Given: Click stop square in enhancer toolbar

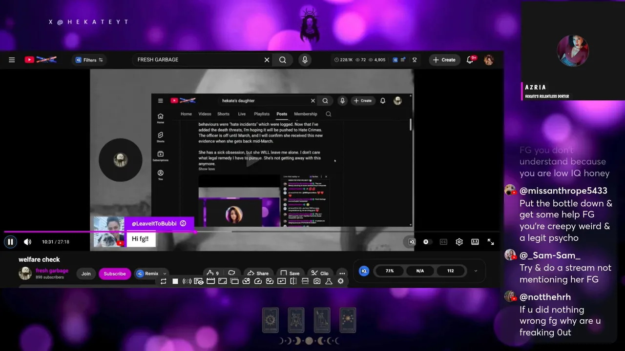Looking at the screenshot, I should (x=175, y=281).
